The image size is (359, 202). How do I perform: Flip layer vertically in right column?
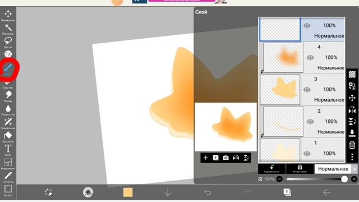(x=352, y=122)
